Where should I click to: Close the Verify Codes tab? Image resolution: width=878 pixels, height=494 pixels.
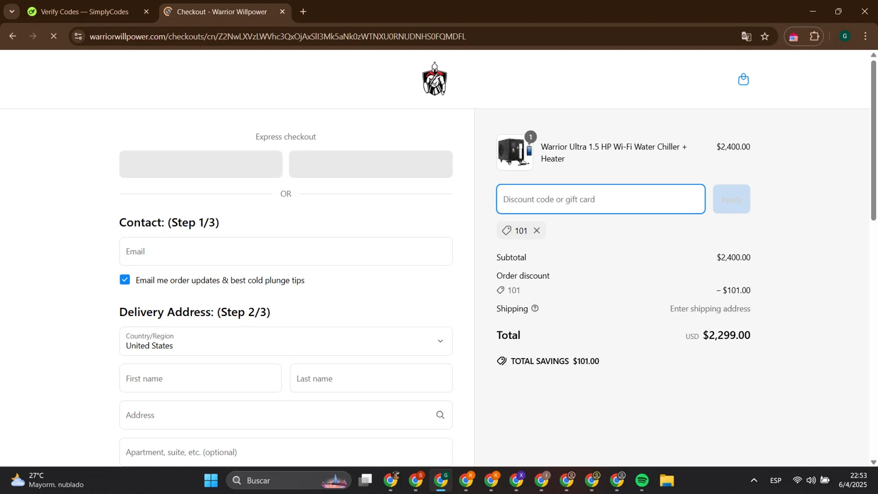click(146, 12)
